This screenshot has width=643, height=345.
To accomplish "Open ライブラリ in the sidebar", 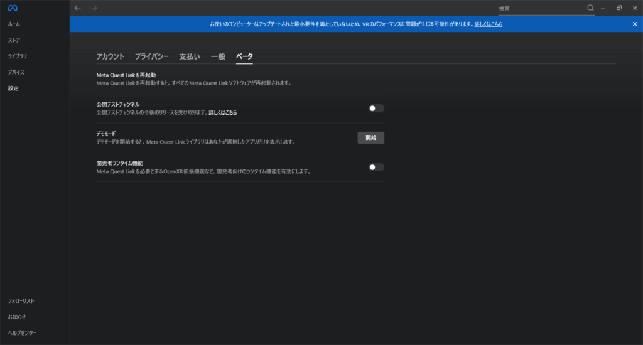I will [x=17, y=56].
